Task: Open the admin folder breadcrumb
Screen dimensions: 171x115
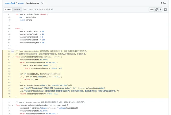Action: point(21,3)
